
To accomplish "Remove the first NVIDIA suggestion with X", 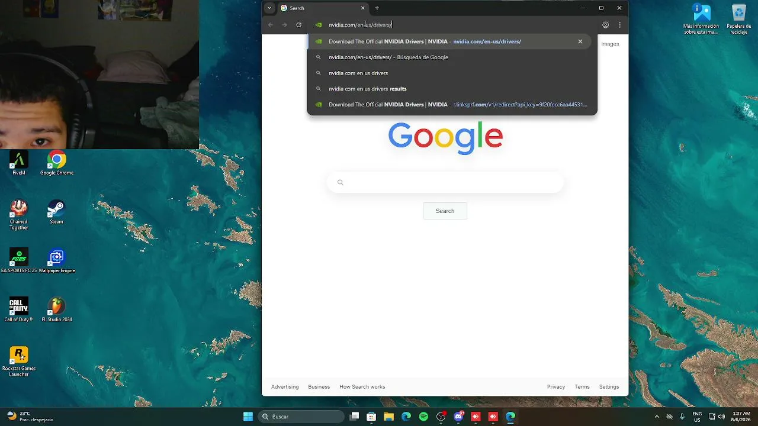I will tap(580, 41).
